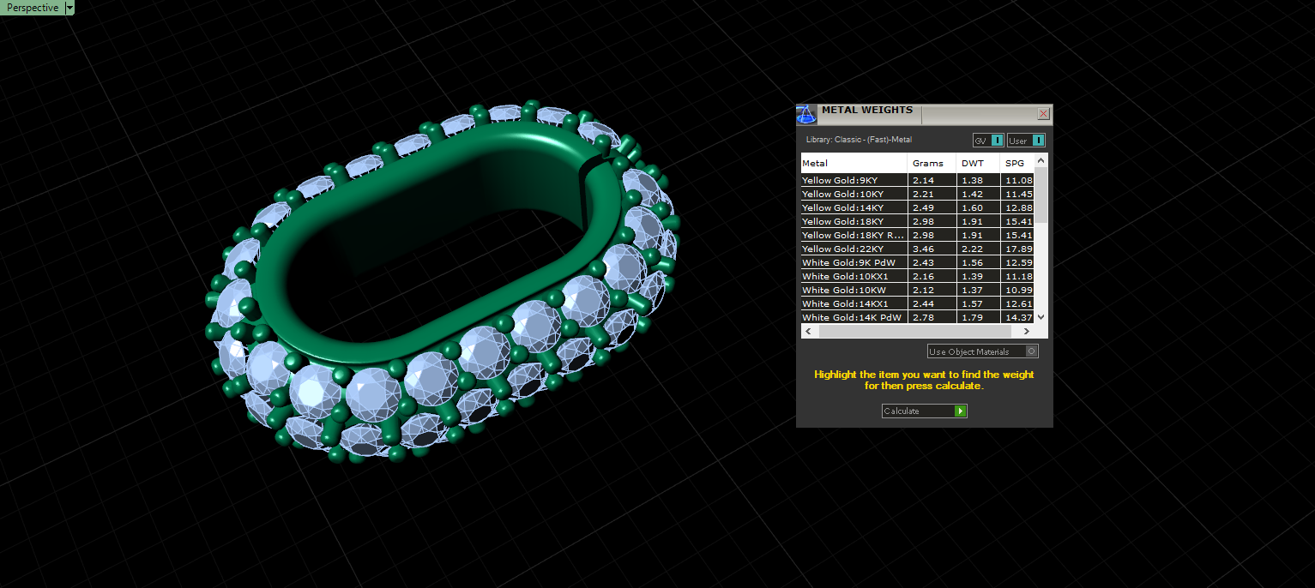This screenshot has width=1315, height=588.
Task: Select the White Gold:14K PdW row
Action: pos(917,317)
